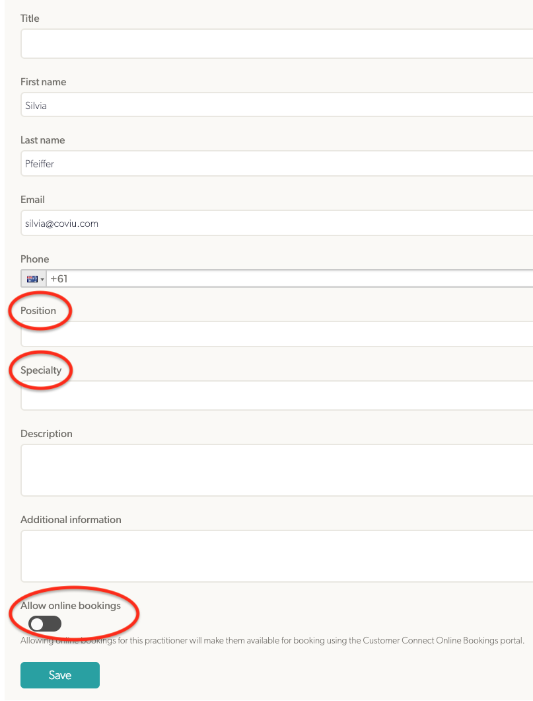Click the Specialty input field
533x701 pixels.
point(277,395)
